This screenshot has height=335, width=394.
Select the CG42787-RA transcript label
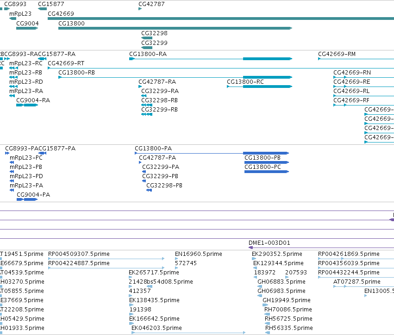coord(157,82)
